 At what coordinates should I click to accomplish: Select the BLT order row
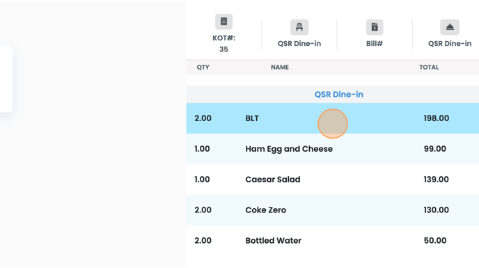point(333,118)
